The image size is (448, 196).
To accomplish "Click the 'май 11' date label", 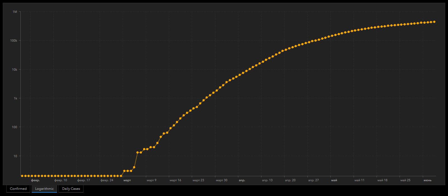I will tap(359, 180).
